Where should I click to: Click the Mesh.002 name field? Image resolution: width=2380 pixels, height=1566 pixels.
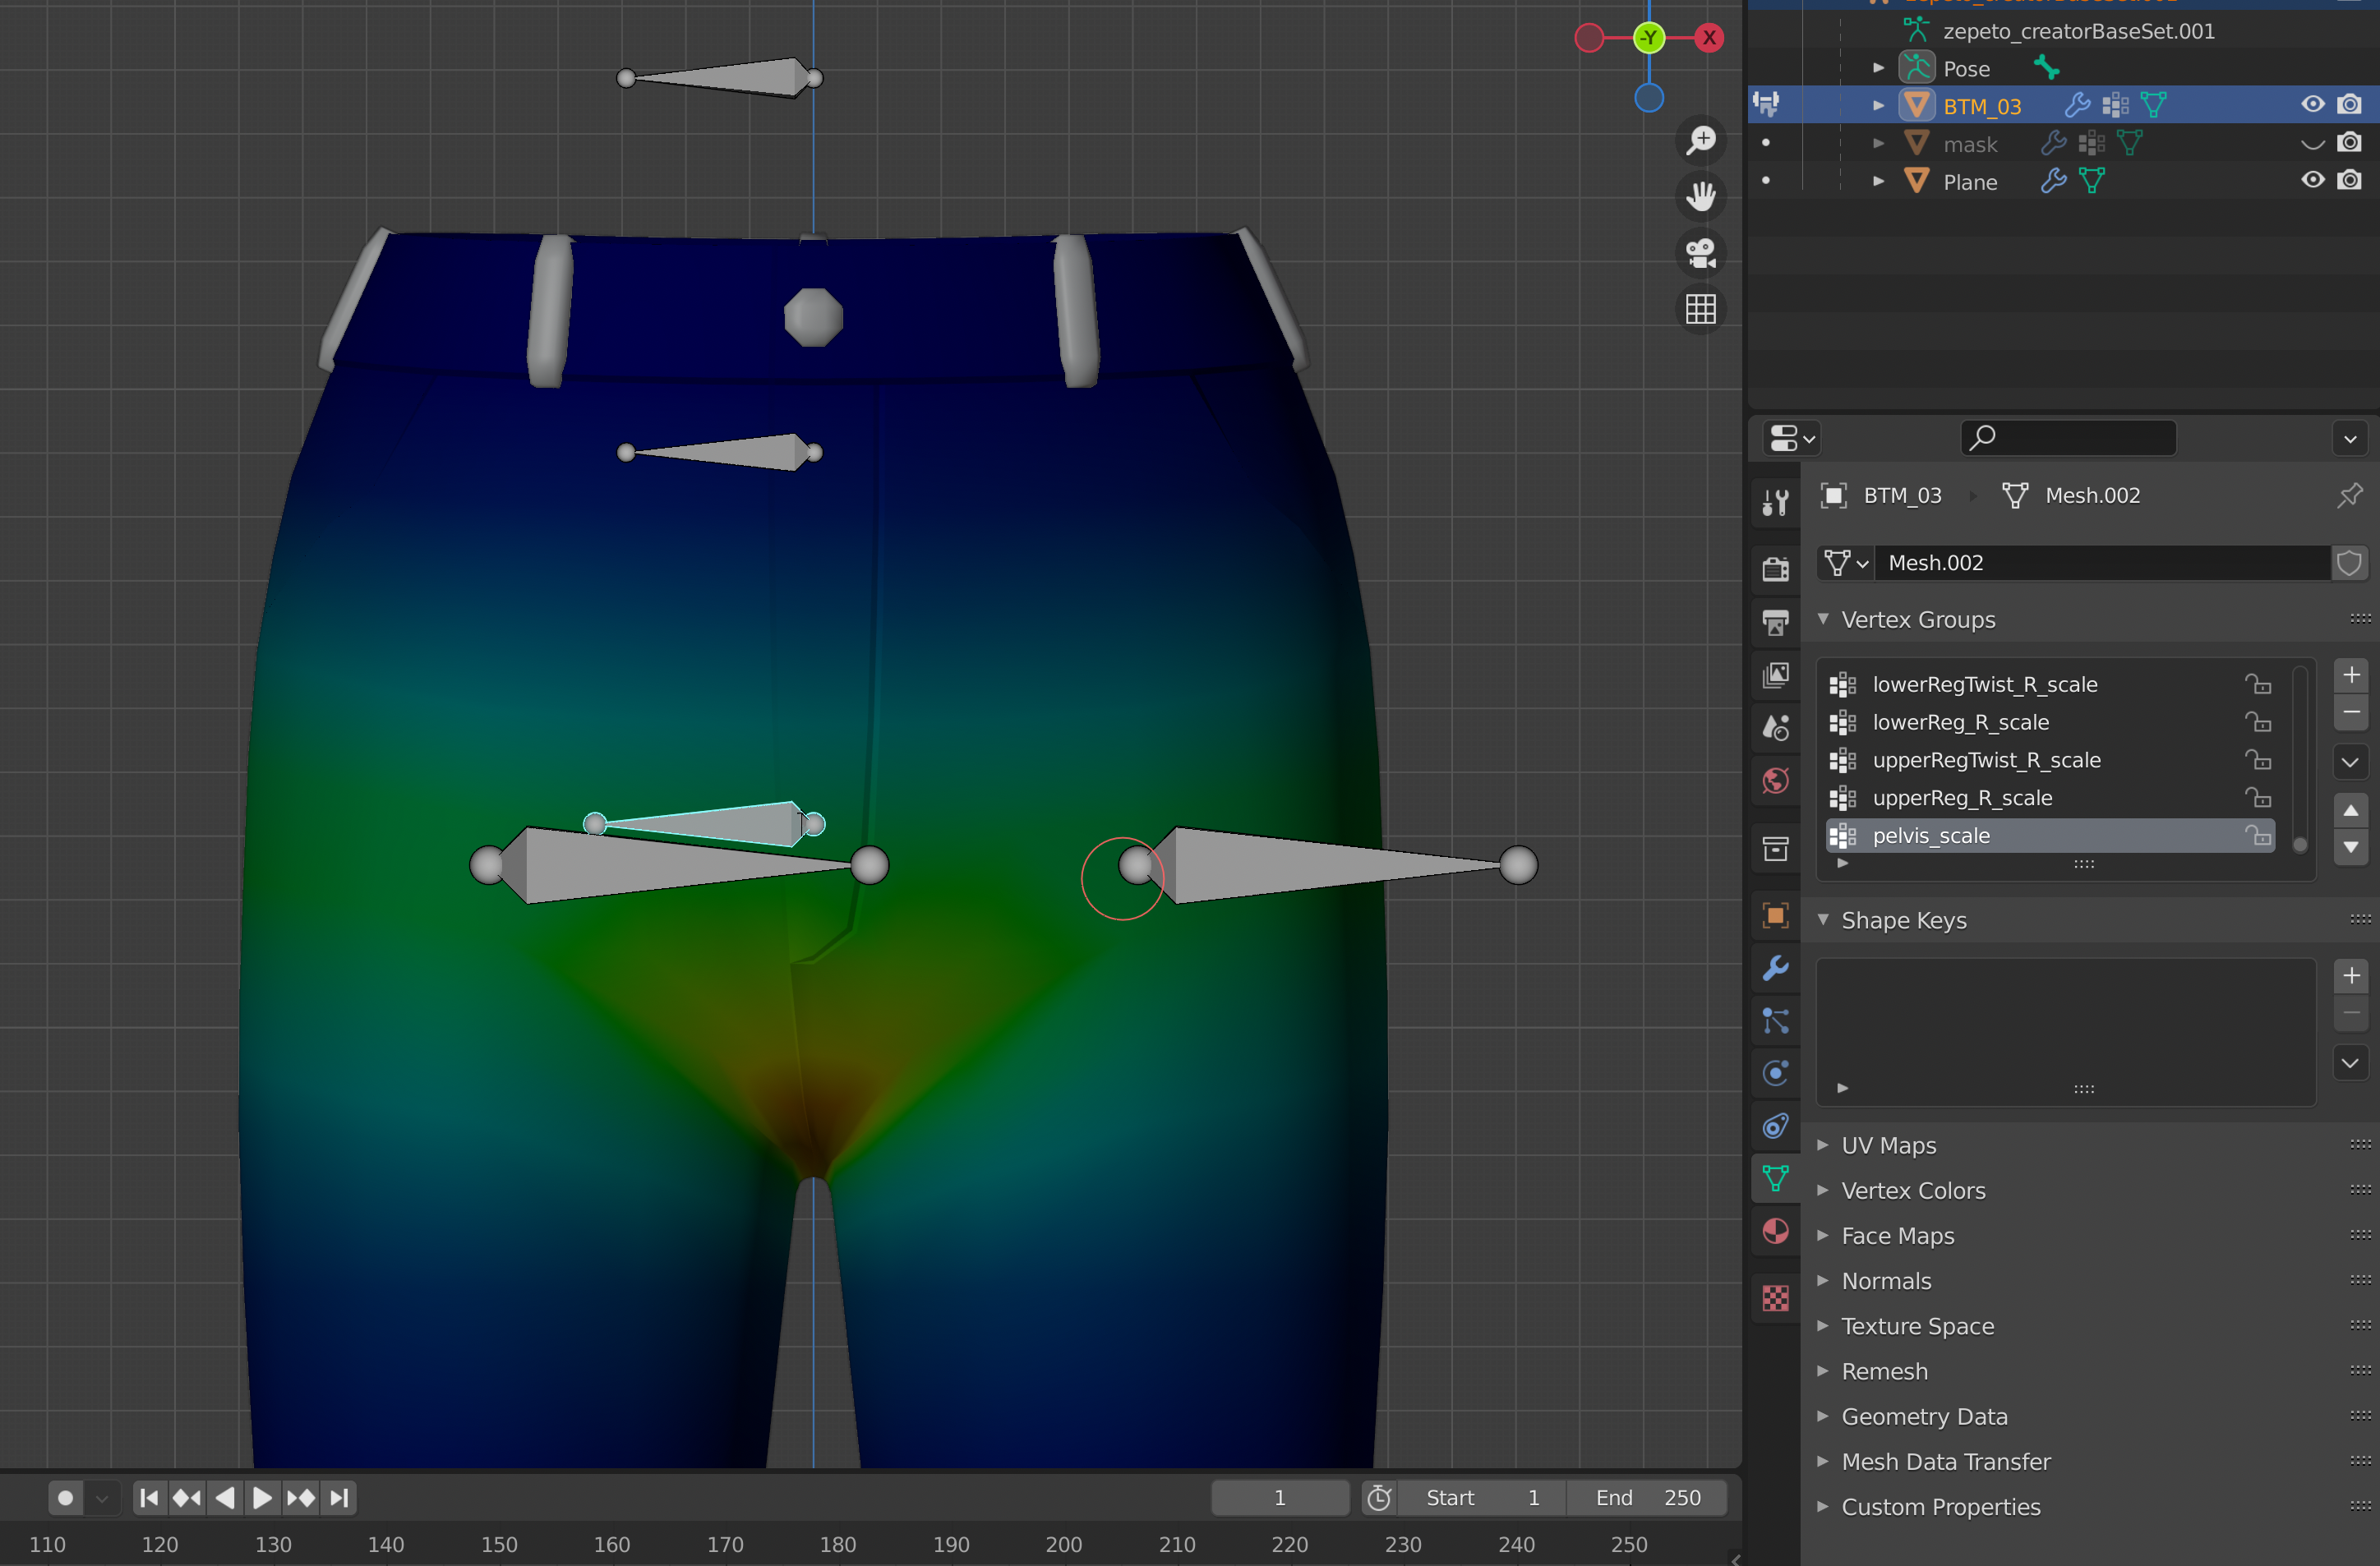(x=2102, y=563)
